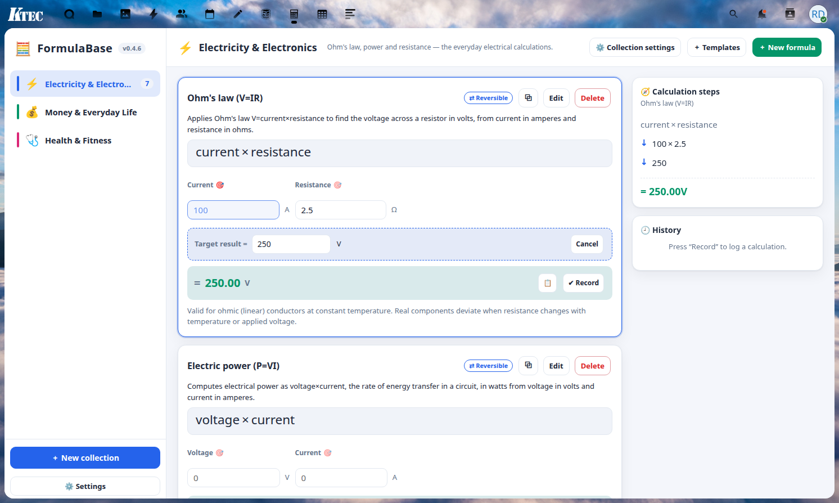Viewport: 839px width, 503px height.
Task: Open the text lines app in top bar
Action: coord(350,14)
